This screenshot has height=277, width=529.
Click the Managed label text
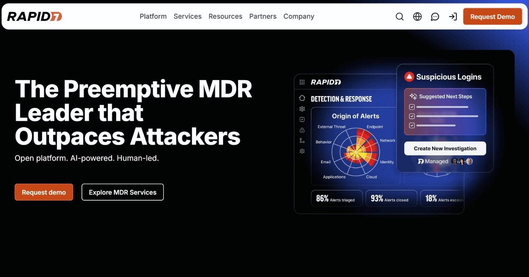tap(436, 162)
